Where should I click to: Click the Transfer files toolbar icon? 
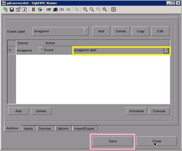(77, 9)
